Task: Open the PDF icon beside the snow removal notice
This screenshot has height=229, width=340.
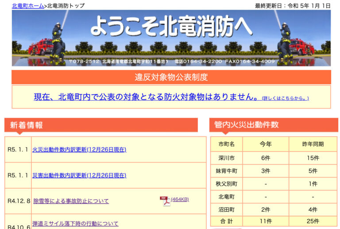Action: click(x=165, y=201)
